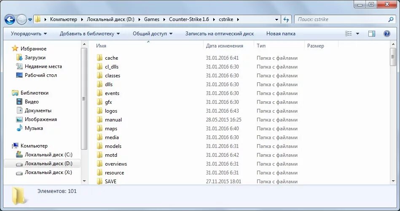Select 'Локальный диск (D:)' in the sidebar

point(42,164)
